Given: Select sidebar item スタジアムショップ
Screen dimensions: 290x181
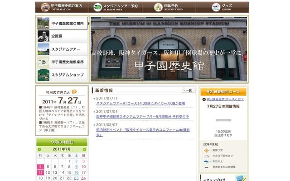Looking at the screenshot, I should pyautogui.click(x=63, y=75).
